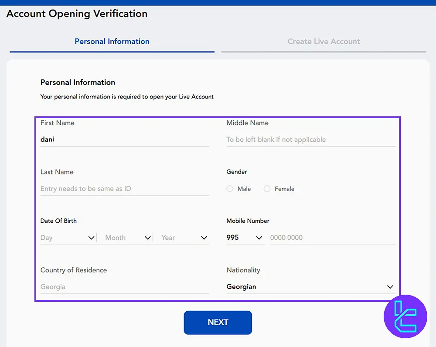Click the NEXT button
The image size is (436, 347).
(218, 323)
